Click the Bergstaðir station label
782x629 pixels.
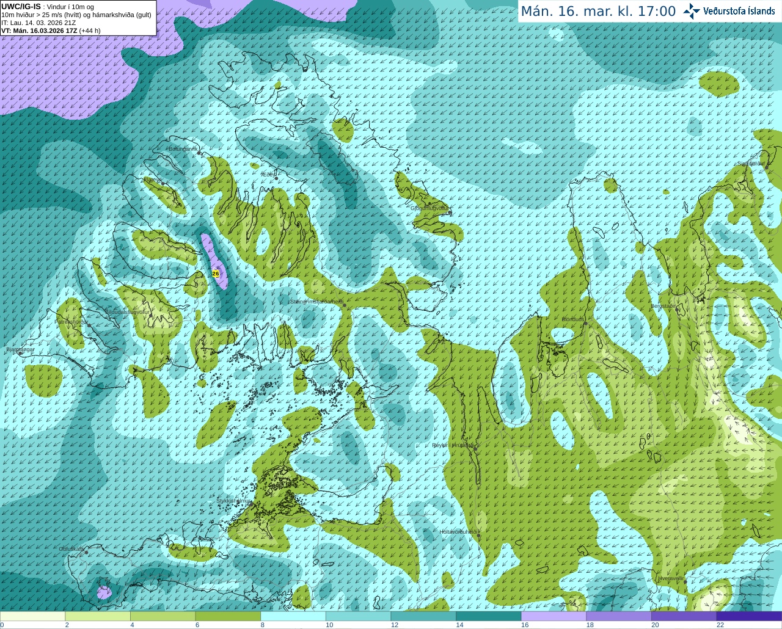pos(663,306)
